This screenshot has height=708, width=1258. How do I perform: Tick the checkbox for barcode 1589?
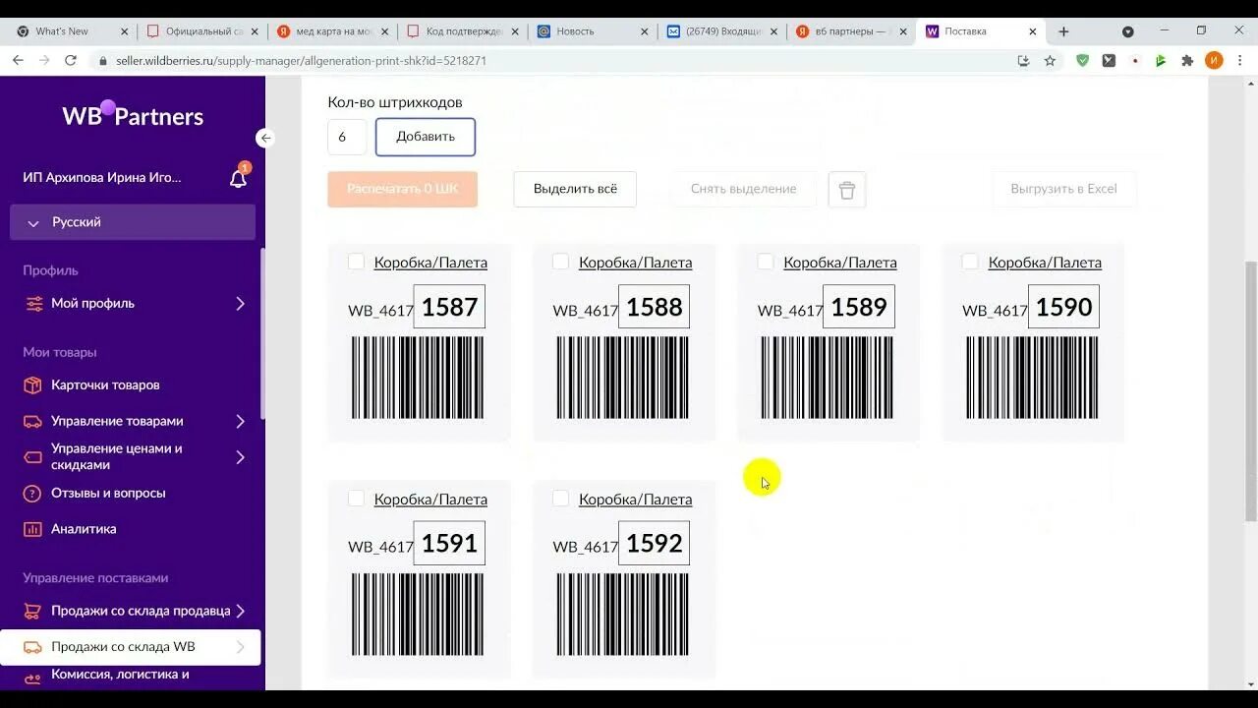765,262
